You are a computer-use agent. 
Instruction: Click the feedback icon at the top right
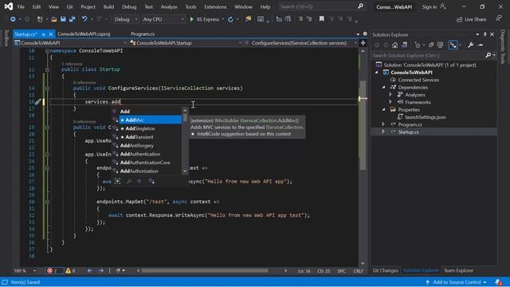[499, 19]
